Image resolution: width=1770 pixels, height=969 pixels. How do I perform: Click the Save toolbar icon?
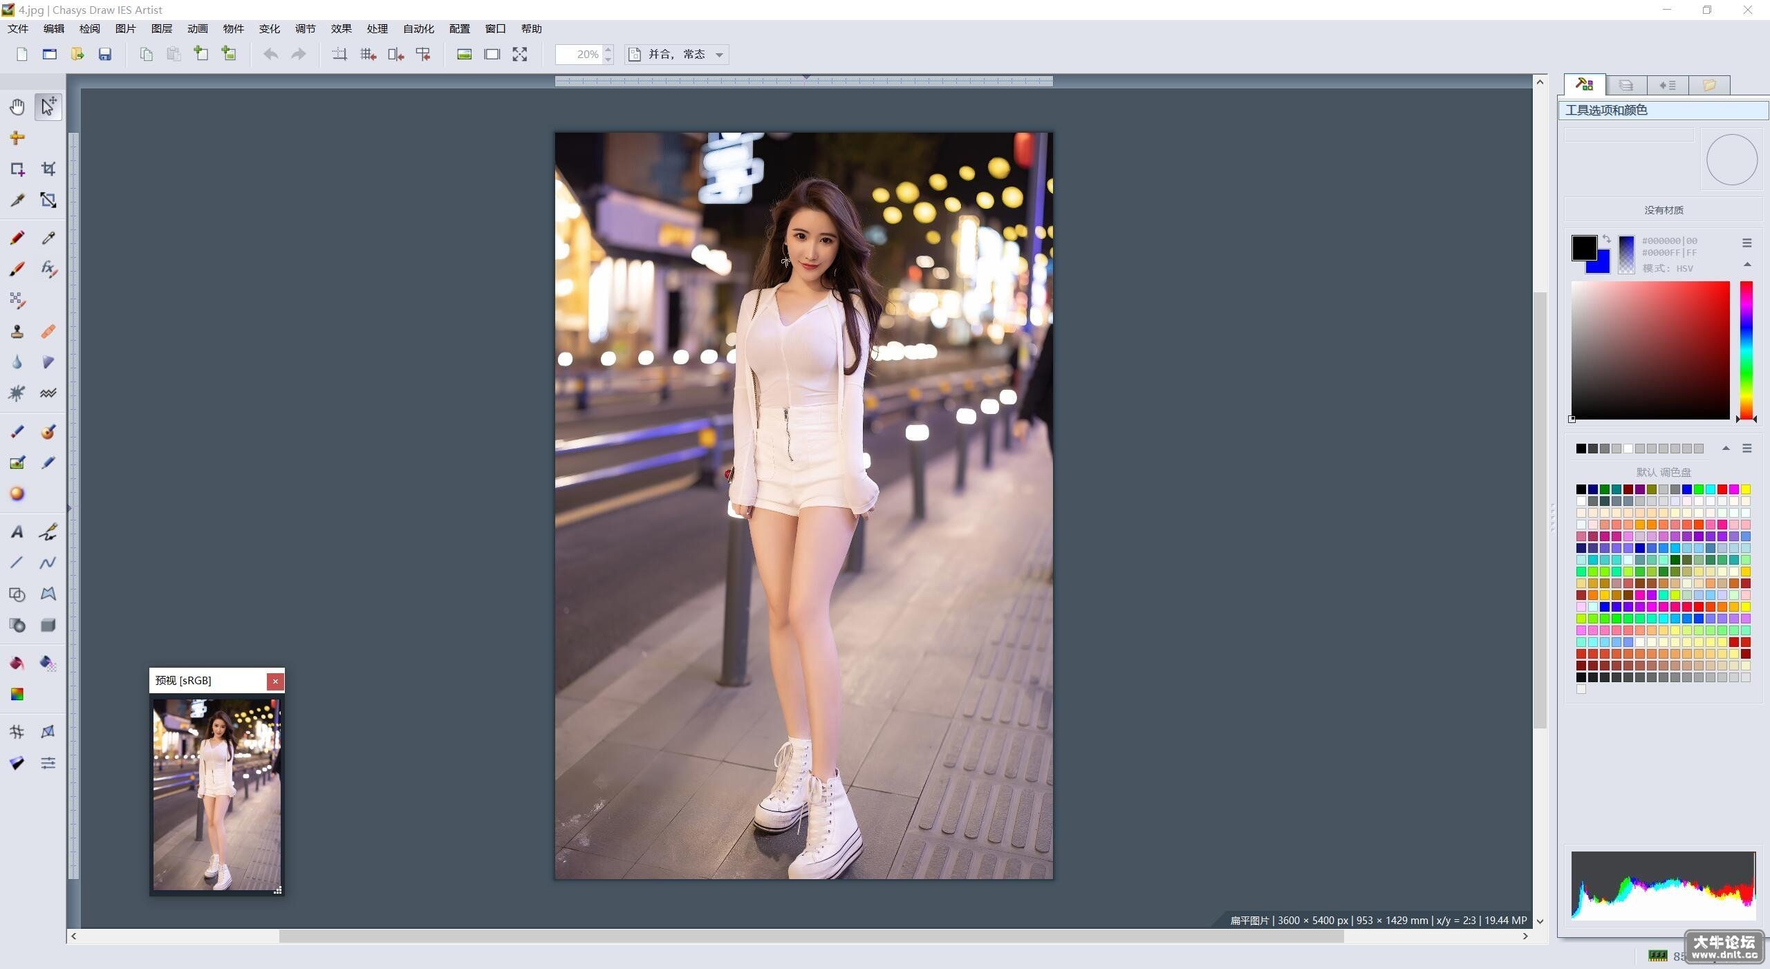pyautogui.click(x=105, y=54)
